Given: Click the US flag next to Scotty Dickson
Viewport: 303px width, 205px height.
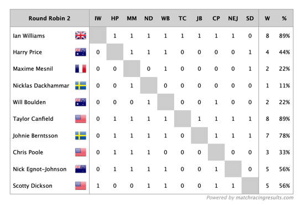Looking at the screenshot, I should (81, 186).
